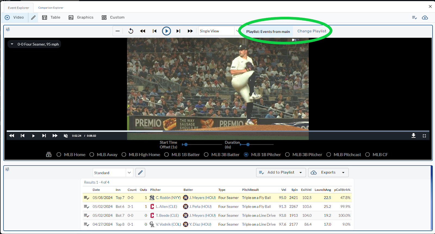Select the MLB Home camera angle
This screenshot has width=435, height=234.
coord(59,155)
